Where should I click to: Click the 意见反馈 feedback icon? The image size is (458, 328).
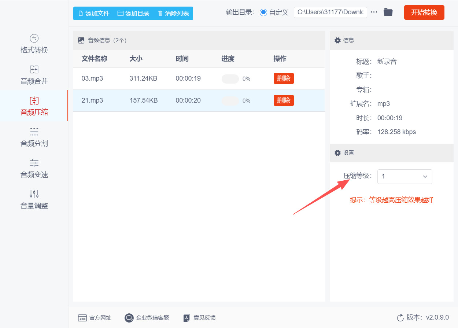(x=187, y=318)
